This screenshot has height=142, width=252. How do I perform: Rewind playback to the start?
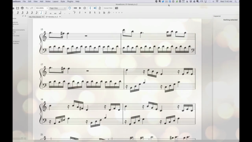click(75, 8)
